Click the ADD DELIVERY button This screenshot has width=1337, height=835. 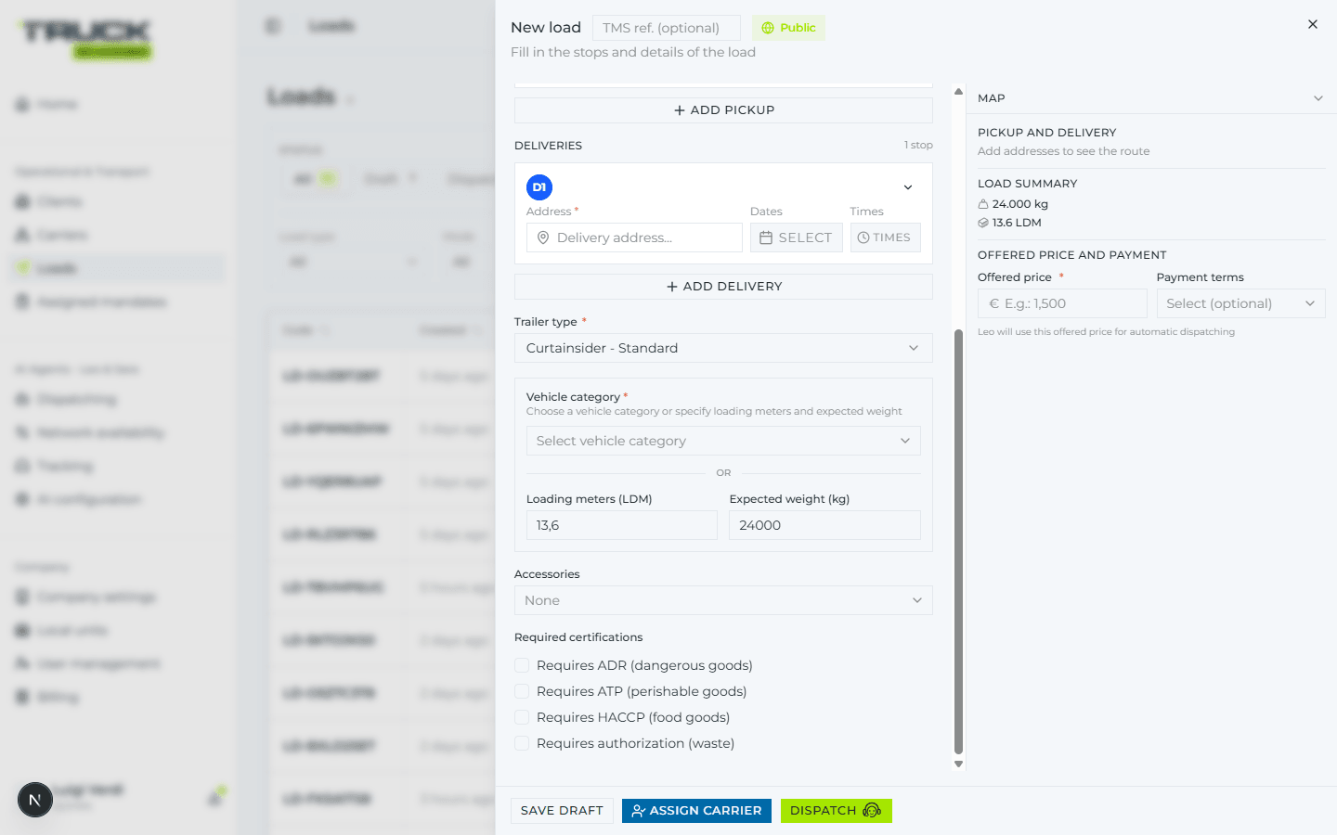point(723,287)
